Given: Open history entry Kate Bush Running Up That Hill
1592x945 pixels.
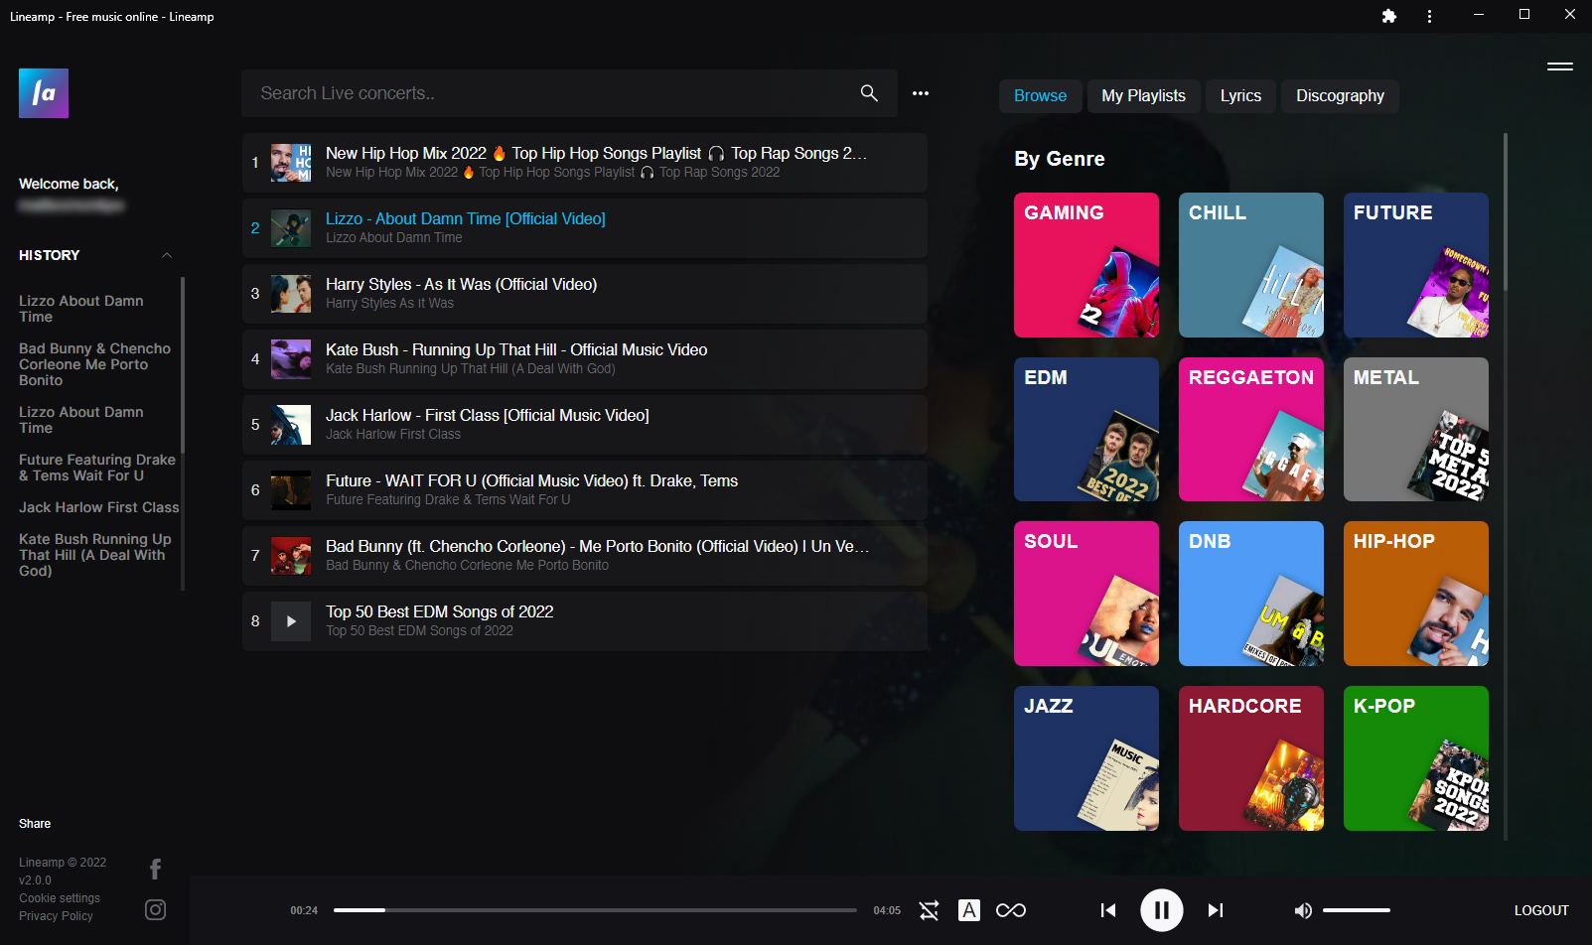Looking at the screenshot, I should (x=95, y=555).
